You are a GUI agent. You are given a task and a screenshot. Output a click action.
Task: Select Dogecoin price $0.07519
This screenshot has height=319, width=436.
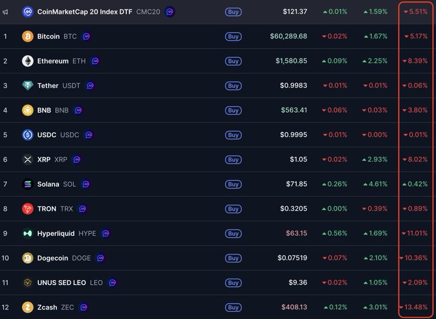coord(292,258)
